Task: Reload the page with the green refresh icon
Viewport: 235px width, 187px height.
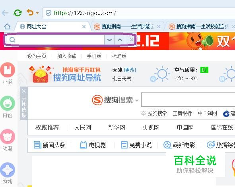Action: (17, 13)
